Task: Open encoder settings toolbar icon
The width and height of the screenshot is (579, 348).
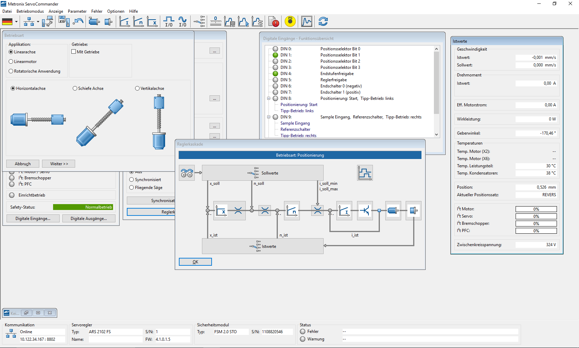Action: pyautogui.click(x=109, y=22)
